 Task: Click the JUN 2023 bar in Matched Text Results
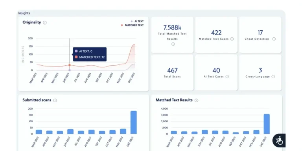tap(205, 132)
